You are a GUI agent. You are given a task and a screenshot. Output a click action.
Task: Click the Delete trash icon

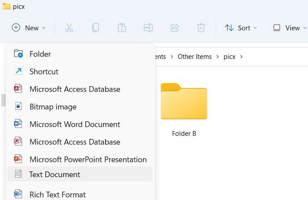pos(201,28)
